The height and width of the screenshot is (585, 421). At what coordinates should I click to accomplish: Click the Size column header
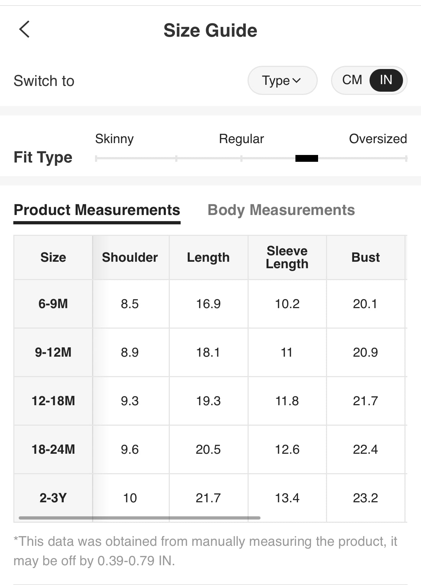click(53, 257)
